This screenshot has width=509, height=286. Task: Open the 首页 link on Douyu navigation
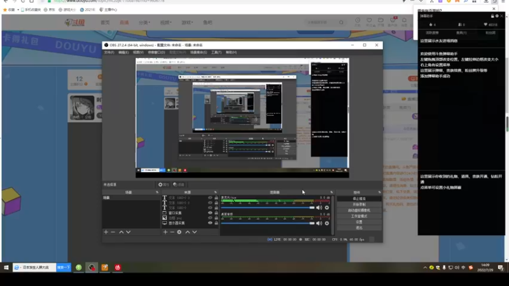coord(105,22)
